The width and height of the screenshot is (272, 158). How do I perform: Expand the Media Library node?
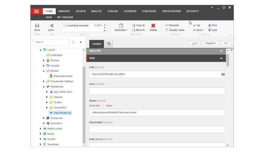40,128
